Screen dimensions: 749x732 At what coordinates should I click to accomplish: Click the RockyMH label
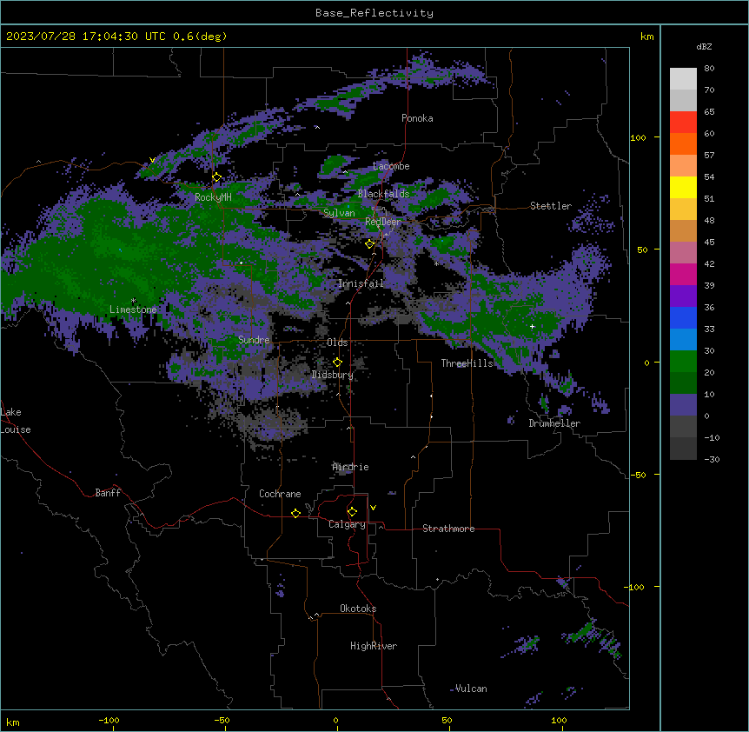coord(213,197)
